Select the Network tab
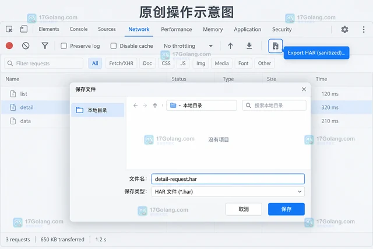This screenshot has width=373, height=249. tap(139, 29)
